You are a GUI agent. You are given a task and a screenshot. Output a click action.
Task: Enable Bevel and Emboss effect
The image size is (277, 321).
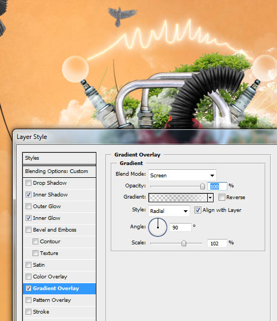28,229
